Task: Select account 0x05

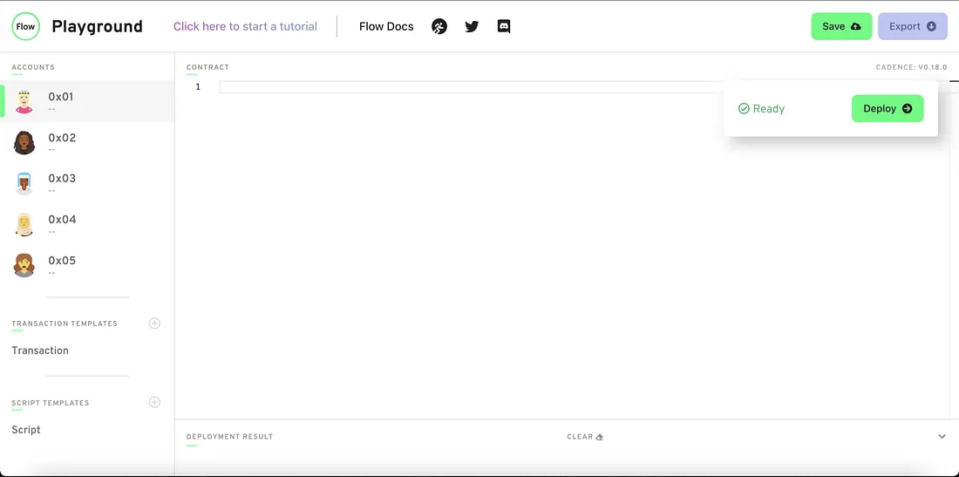Action: 62,261
